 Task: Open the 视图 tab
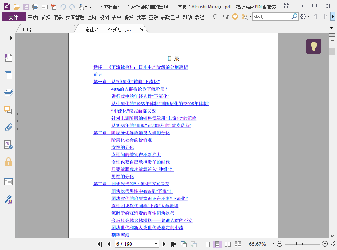(104, 17)
